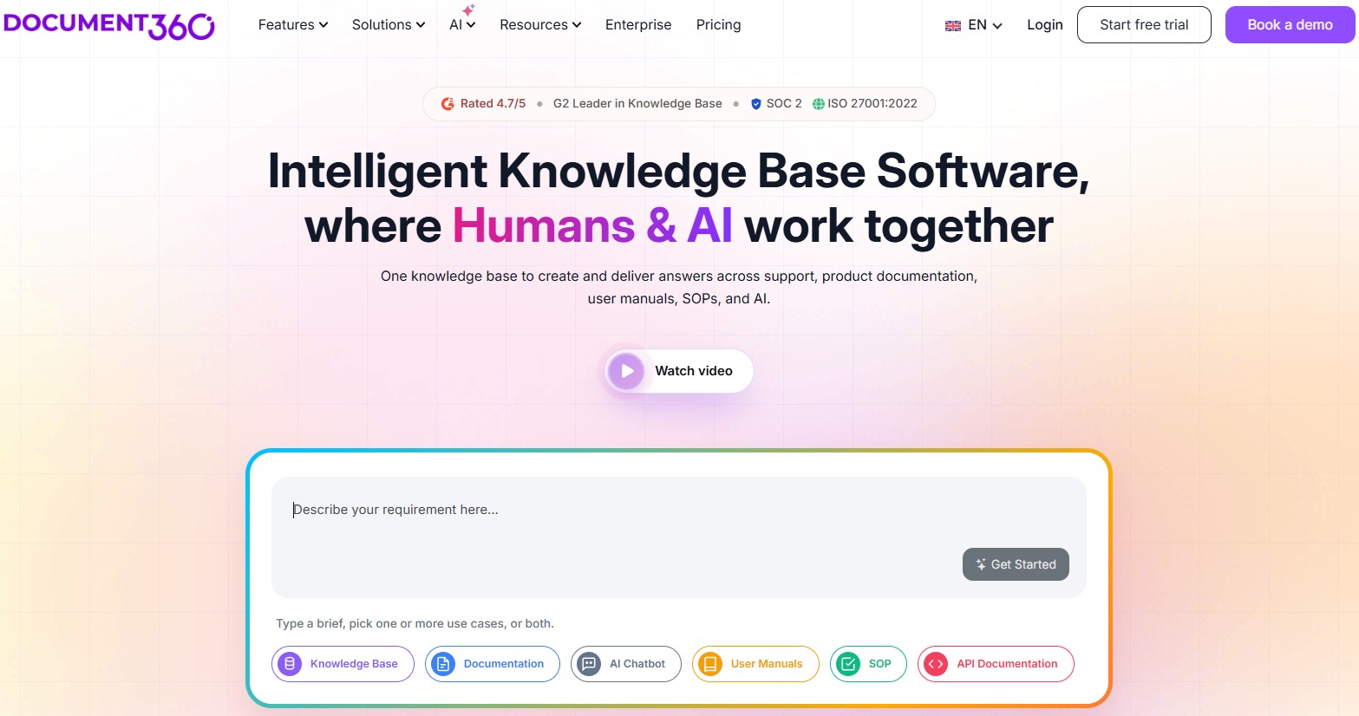Toggle the API Documentation use case chip
The image size is (1359, 716).
pos(996,664)
